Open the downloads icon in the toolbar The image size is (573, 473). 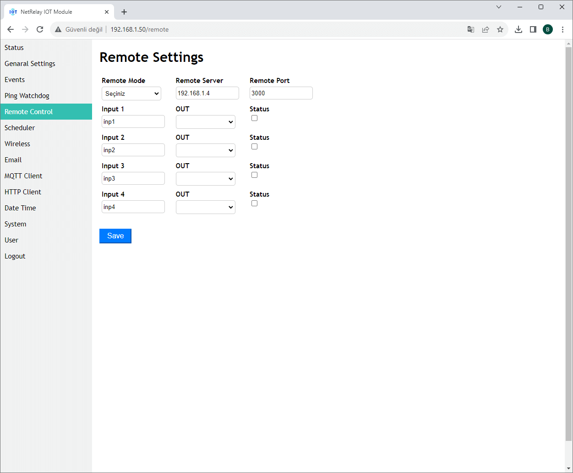[x=518, y=29]
